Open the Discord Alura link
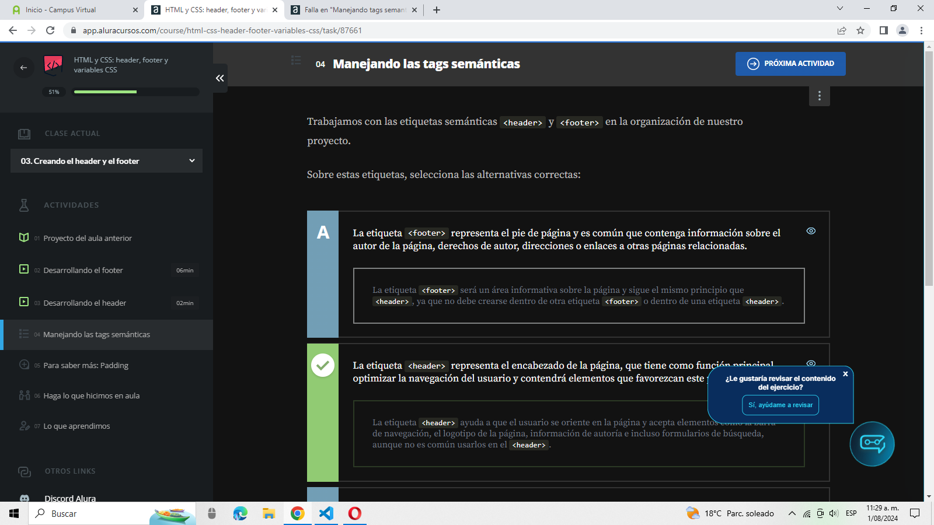 tap(70, 498)
